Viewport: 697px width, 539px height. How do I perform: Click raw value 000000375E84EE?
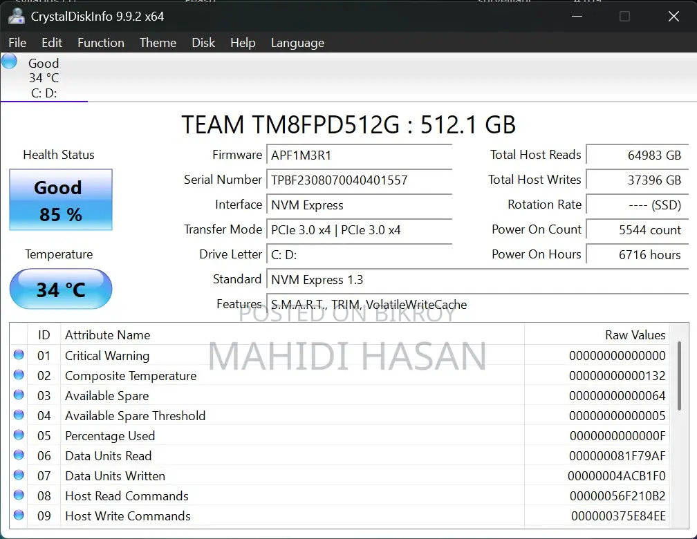click(x=618, y=516)
